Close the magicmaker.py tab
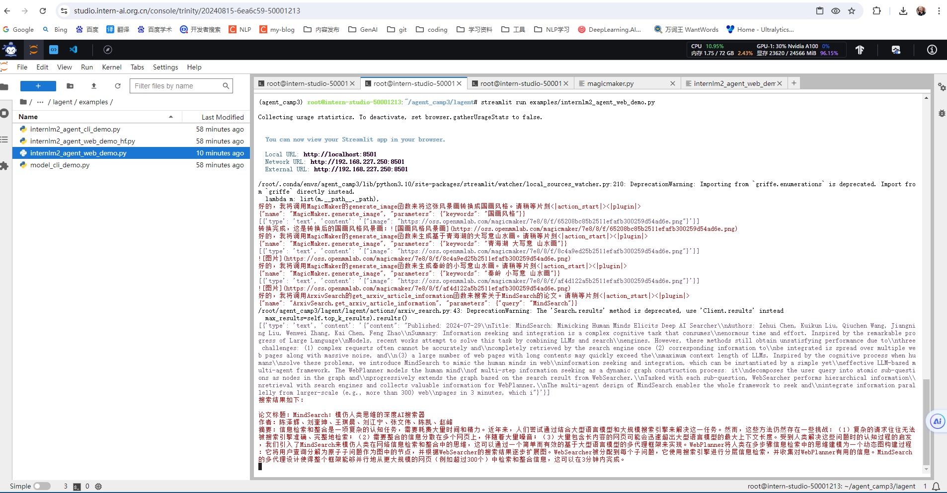Screen dimensions: 947x493 point(673,83)
